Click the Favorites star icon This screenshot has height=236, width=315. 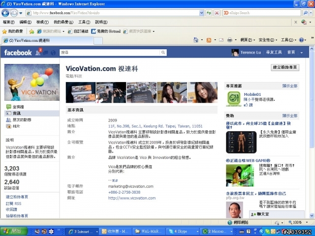click(x=4, y=31)
